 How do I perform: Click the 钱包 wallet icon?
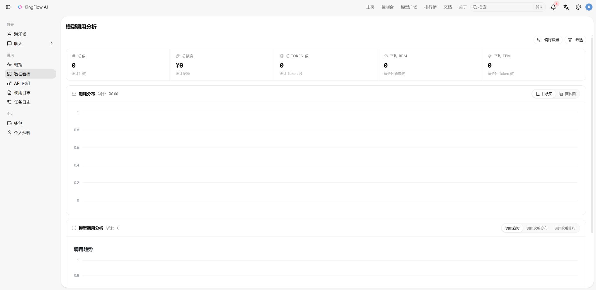[x=9, y=123]
